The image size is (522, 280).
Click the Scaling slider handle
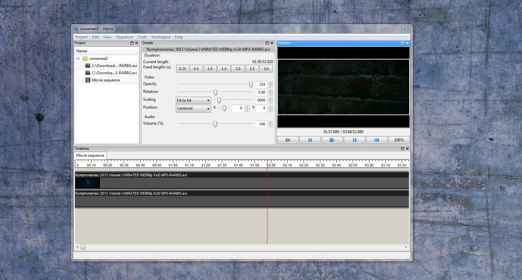[x=219, y=100]
